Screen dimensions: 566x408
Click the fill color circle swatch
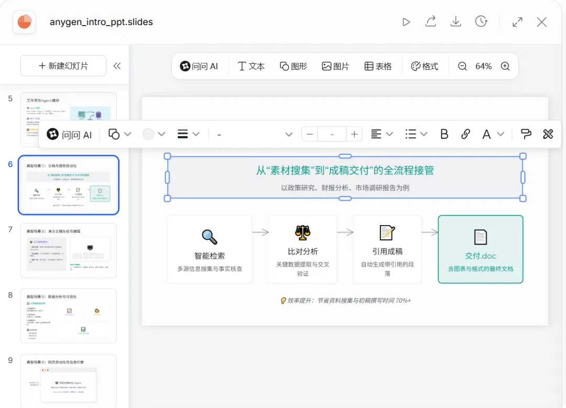coord(148,134)
